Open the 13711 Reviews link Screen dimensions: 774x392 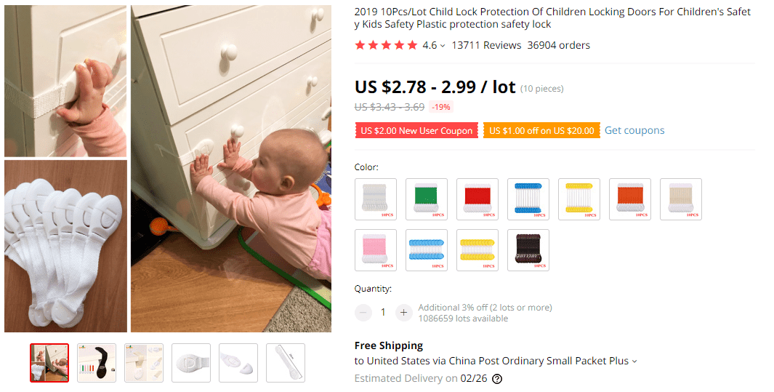click(x=486, y=45)
